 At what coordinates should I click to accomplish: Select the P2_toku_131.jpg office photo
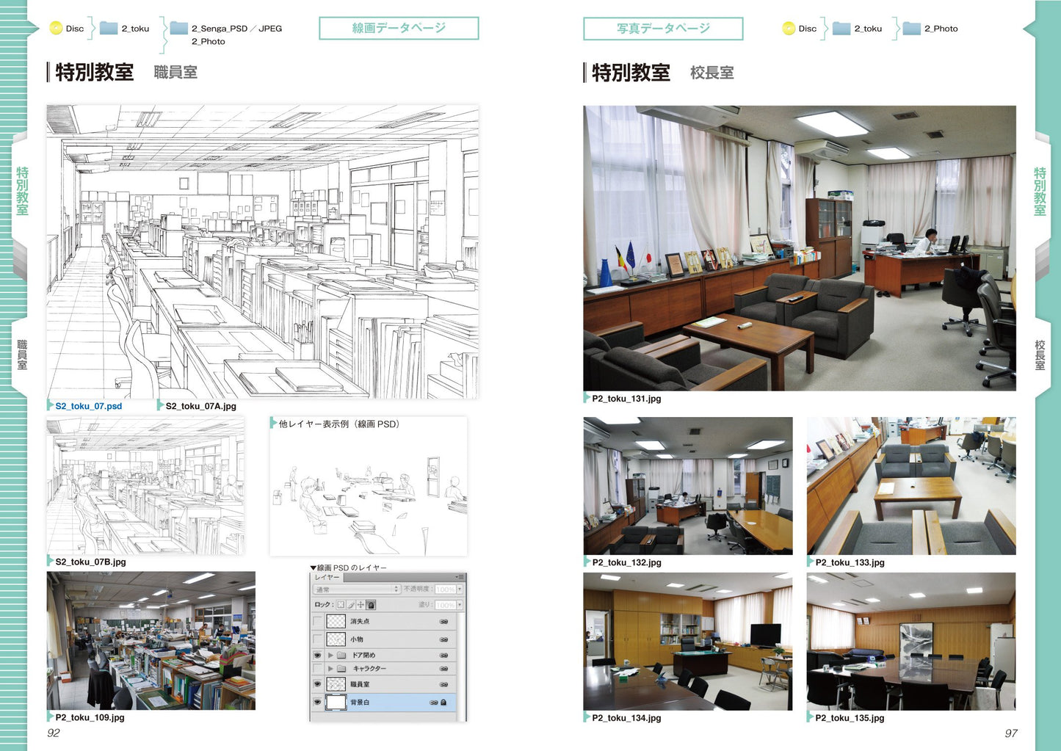[x=800, y=248]
